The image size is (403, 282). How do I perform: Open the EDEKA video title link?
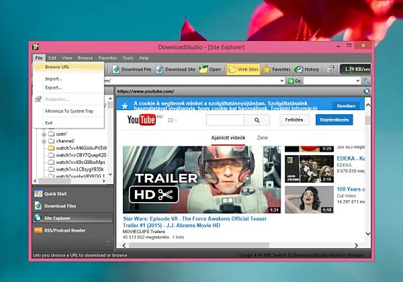351,158
